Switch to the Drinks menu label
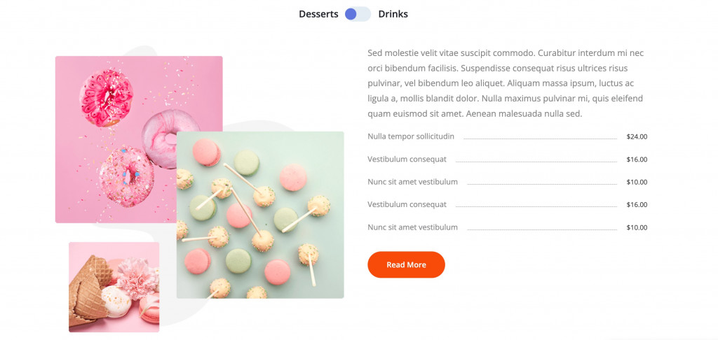This screenshot has width=718, height=340. 393,14
